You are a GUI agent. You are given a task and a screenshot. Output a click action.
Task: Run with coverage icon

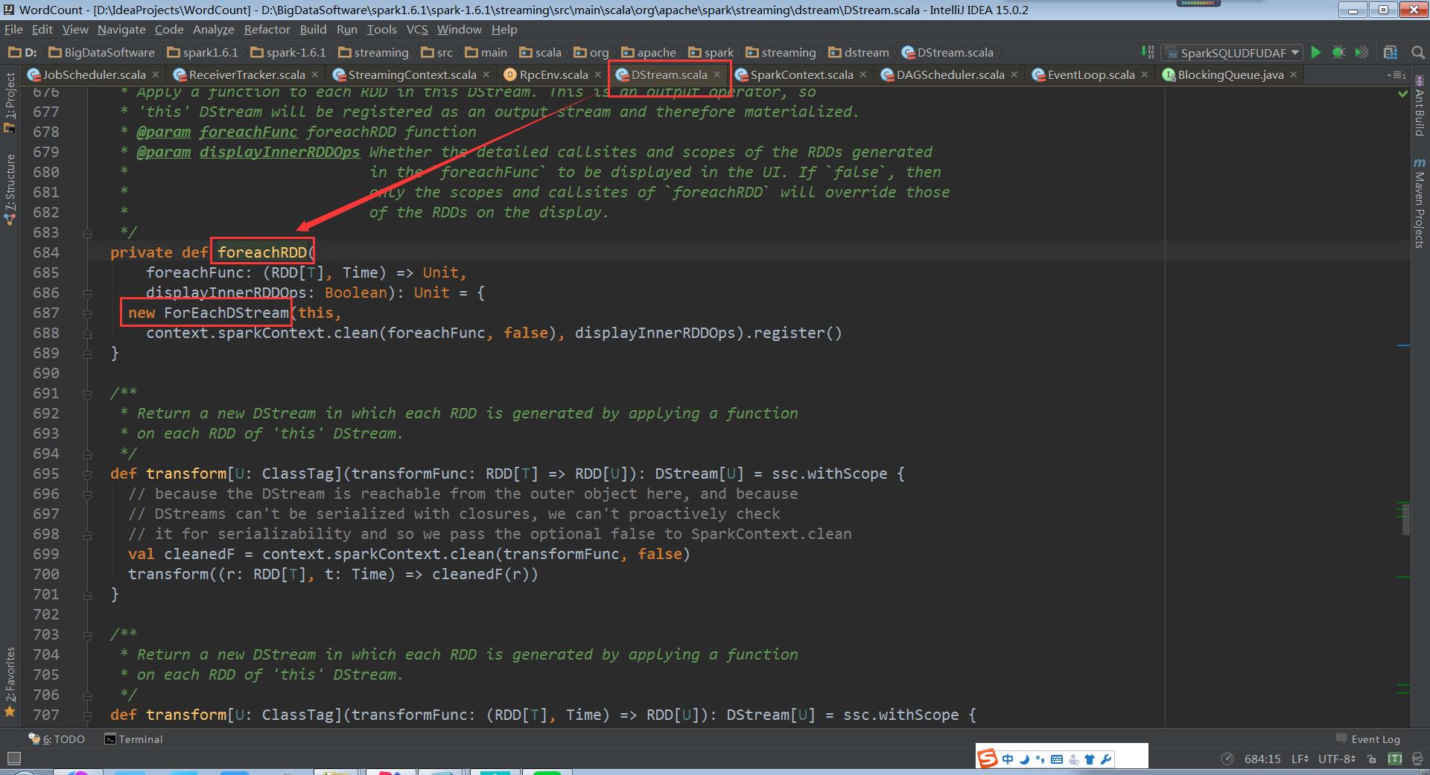[1361, 52]
